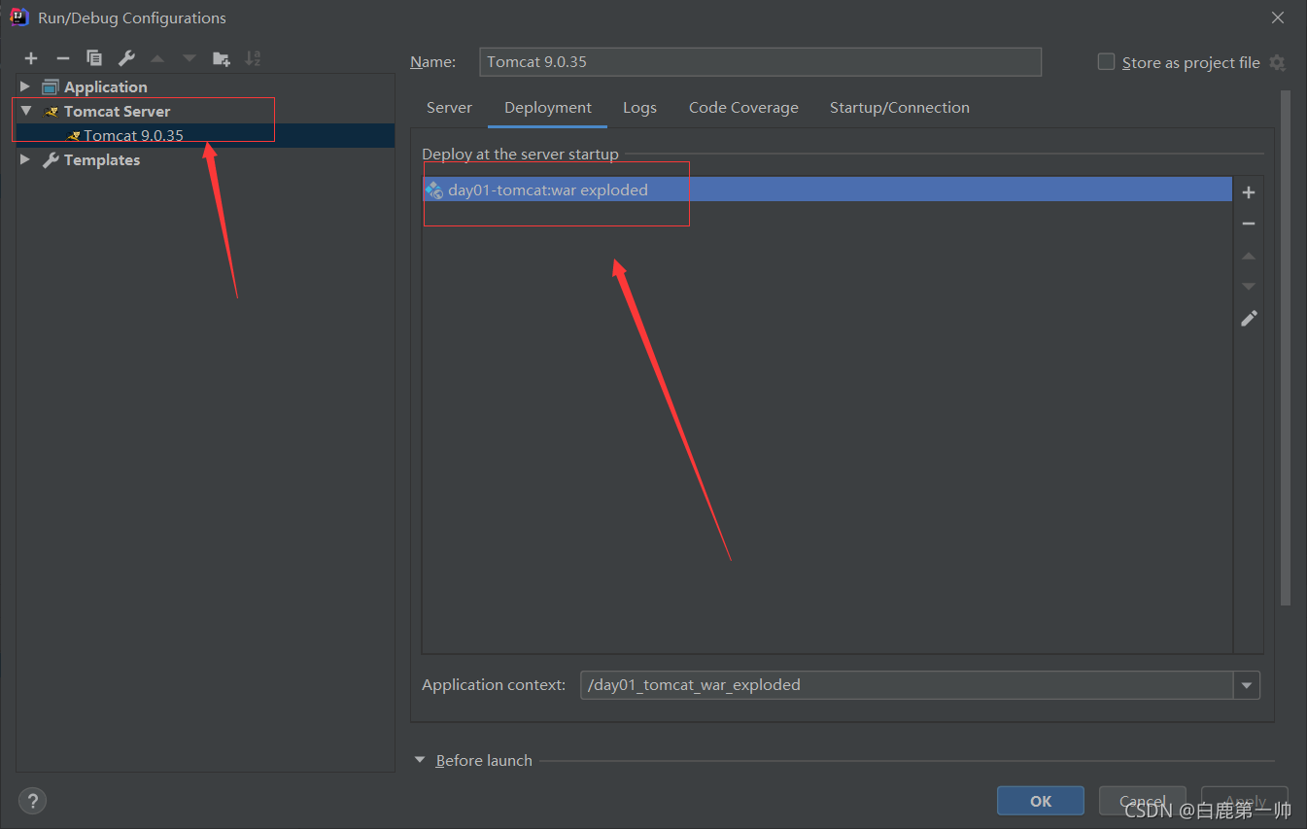Click IntelliJ logo in title bar
This screenshot has height=829, width=1307.
tap(18, 17)
